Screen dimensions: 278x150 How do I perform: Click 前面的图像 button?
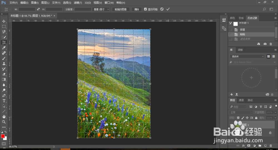pos(121,9)
